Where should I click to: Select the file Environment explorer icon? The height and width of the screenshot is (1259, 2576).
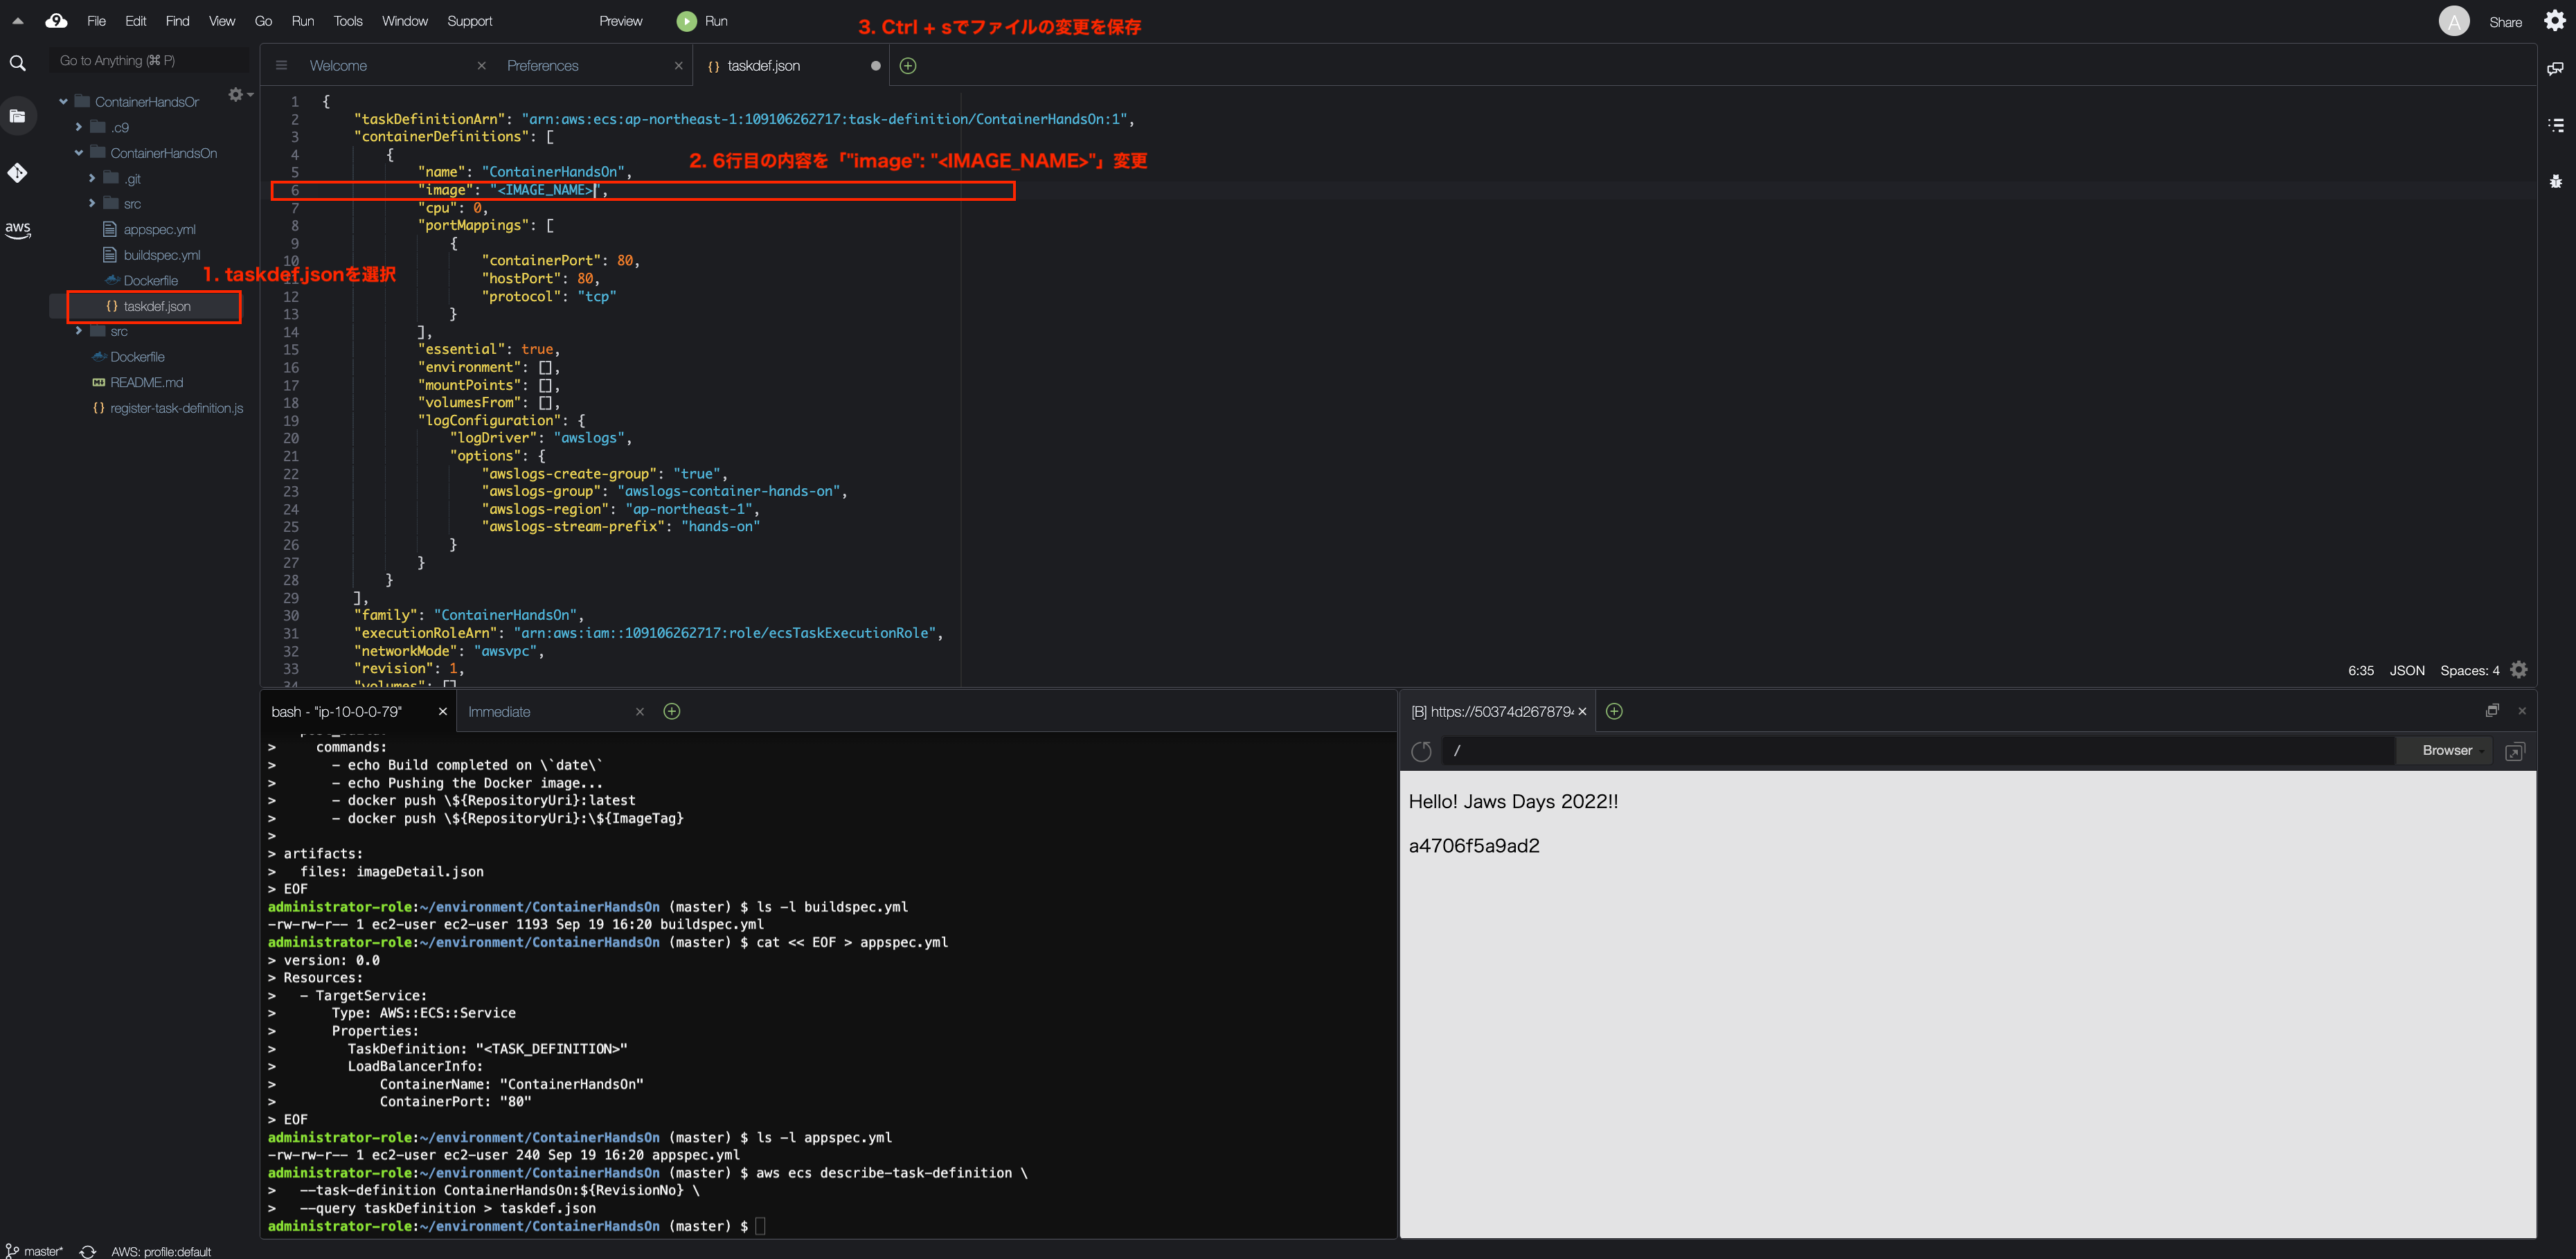click(17, 115)
